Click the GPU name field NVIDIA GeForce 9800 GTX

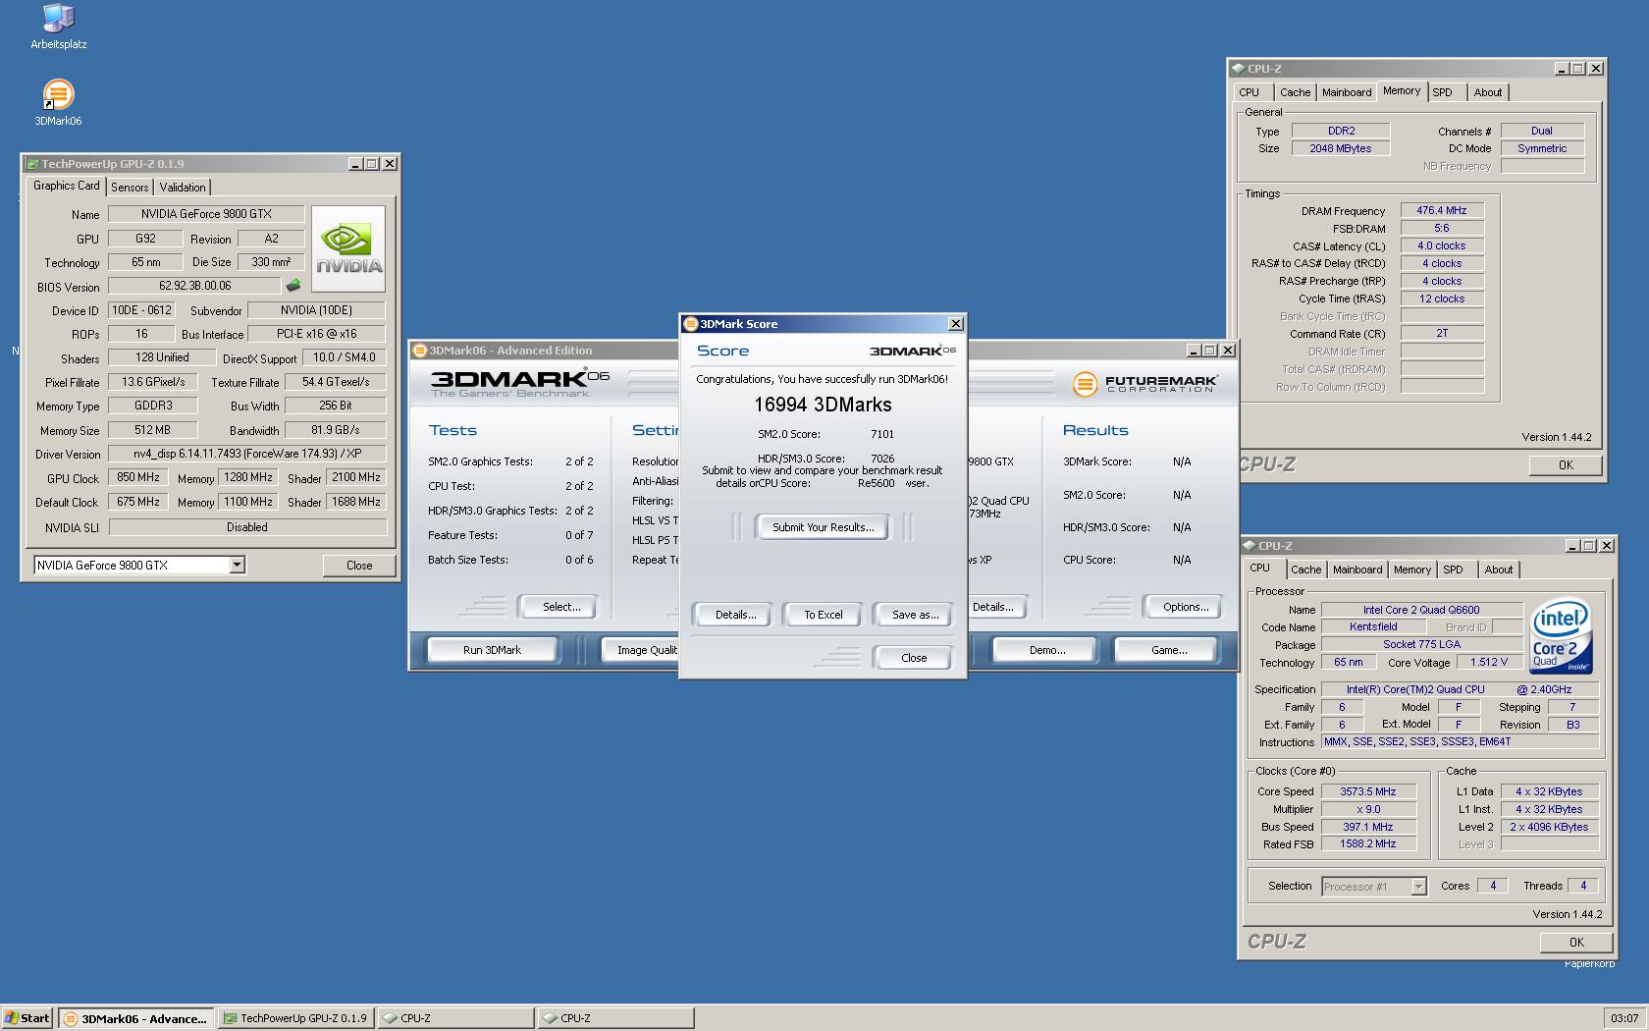[x=206, y=214]
